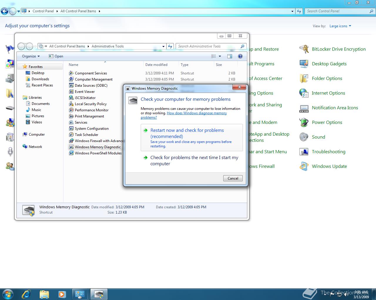
Task: Cancel the Windows Memory Diagnostic dialog
Action: (x=233, y=178)
